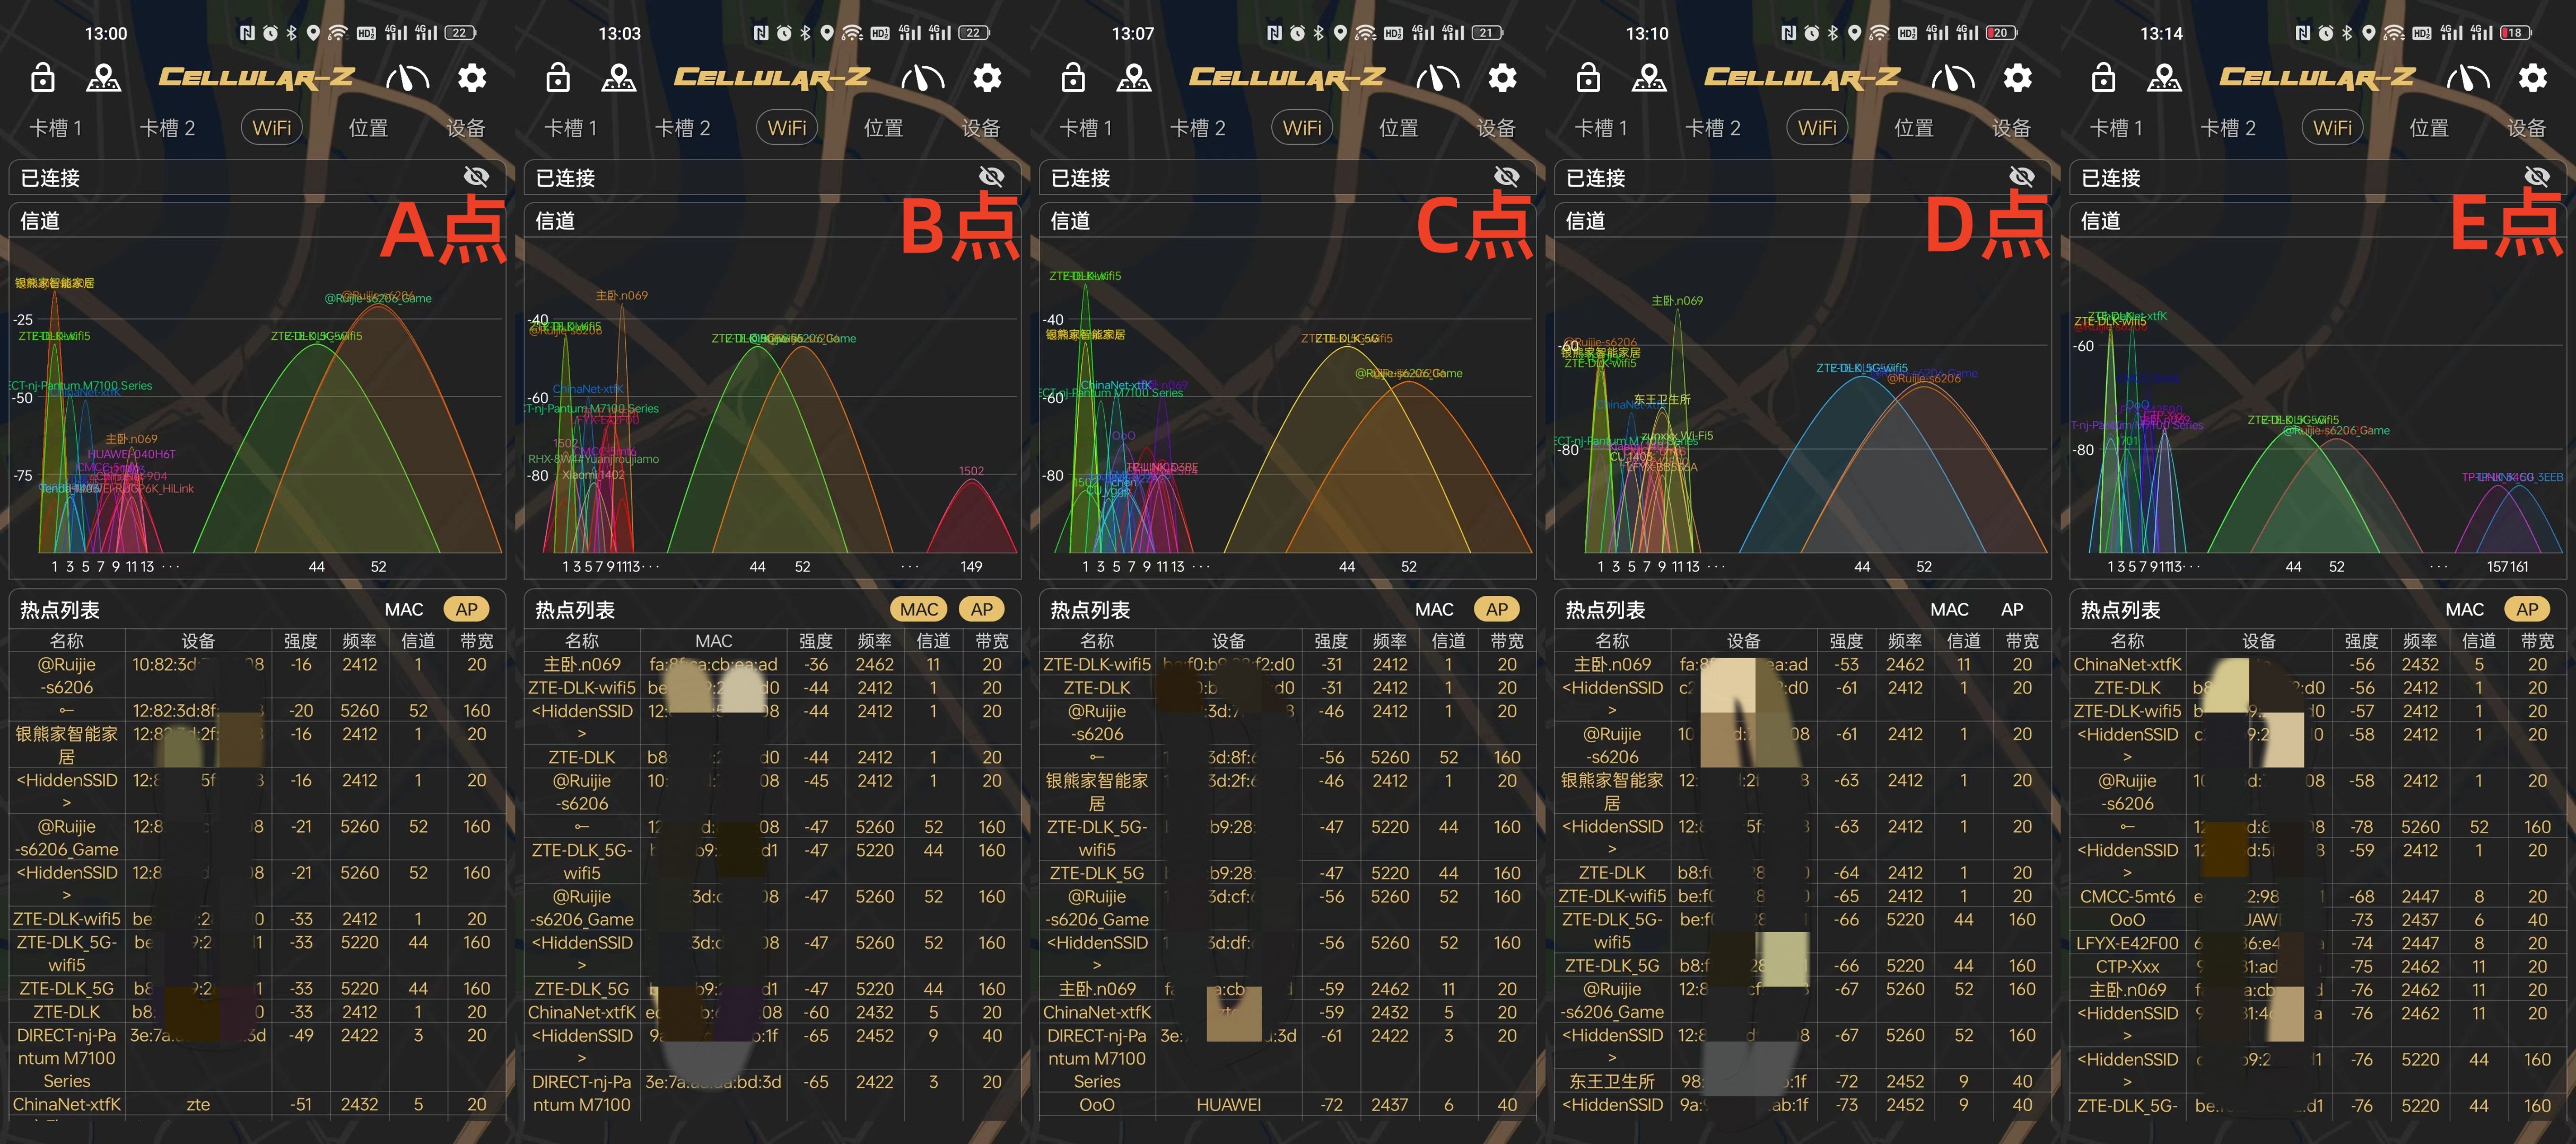Open the speed test gauge in the 13:07 screen
The height and width of the screenshot is (1144, 2576).
1437,77
